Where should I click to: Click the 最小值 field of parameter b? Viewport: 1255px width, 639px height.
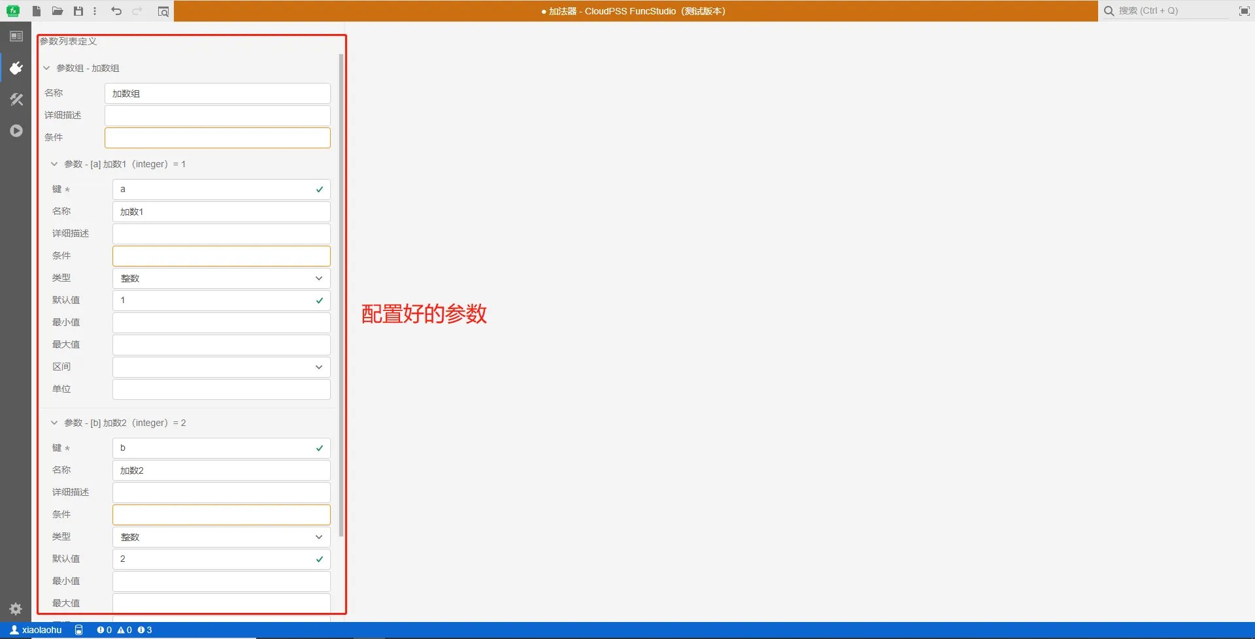222,582
